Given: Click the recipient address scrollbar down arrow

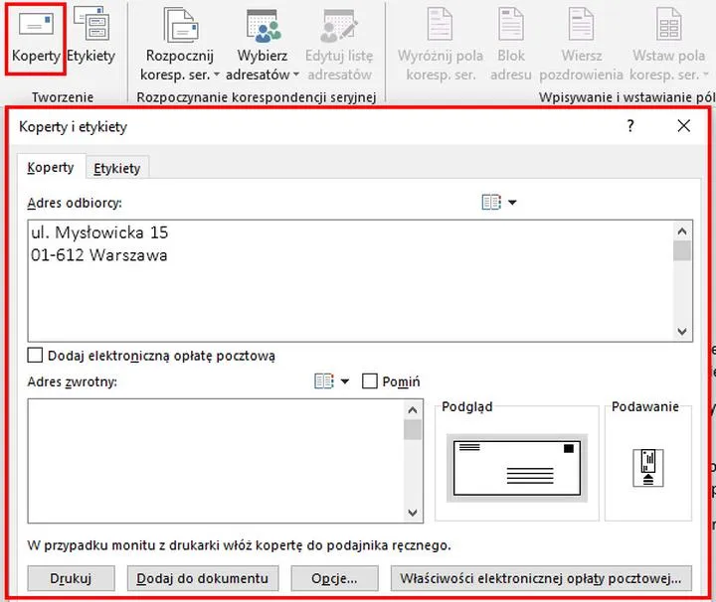Looking at the screenshot, I should coord(682,332).
